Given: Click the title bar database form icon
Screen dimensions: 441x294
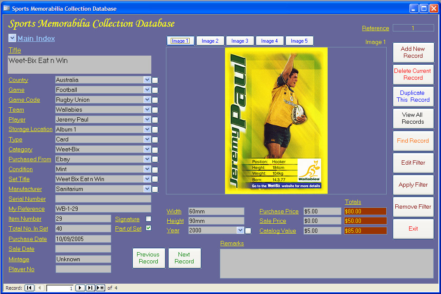Looking at the screenshot, I should 6,9.
